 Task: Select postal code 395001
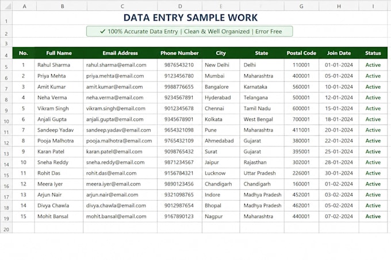301,152
